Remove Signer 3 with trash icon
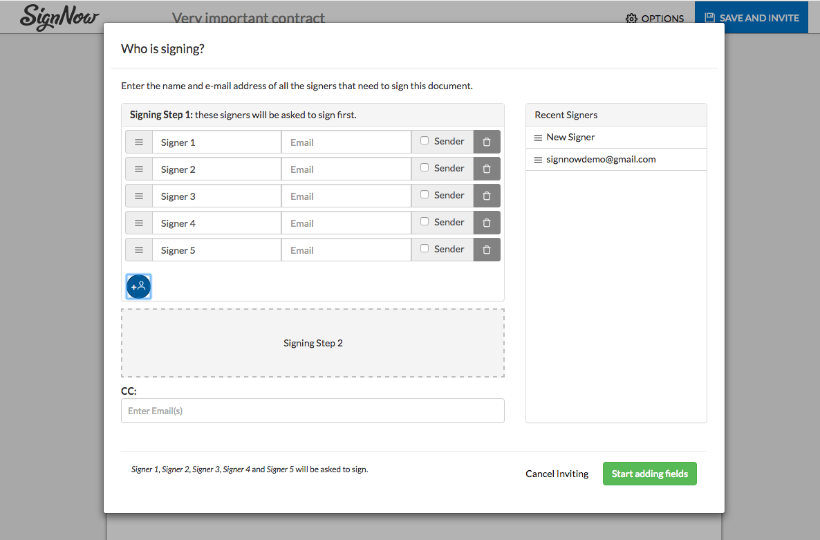This screenshot has height=540, width=820. point(487,196)
